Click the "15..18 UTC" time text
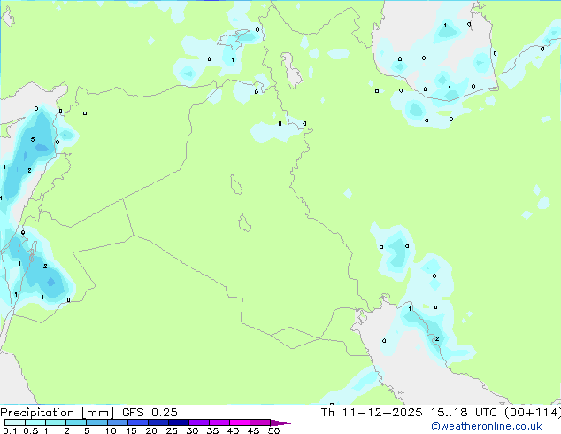Image resolution: width=561 pixels, height=434 pixels. [x=464, y=413]
